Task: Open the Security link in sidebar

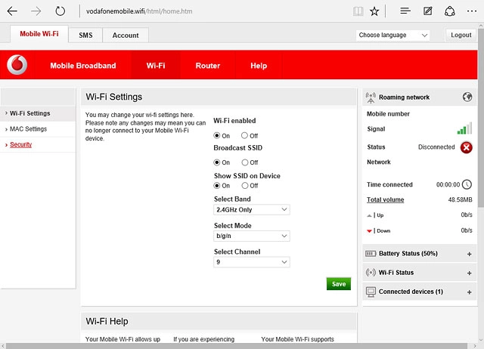Action: click(21, 144)
